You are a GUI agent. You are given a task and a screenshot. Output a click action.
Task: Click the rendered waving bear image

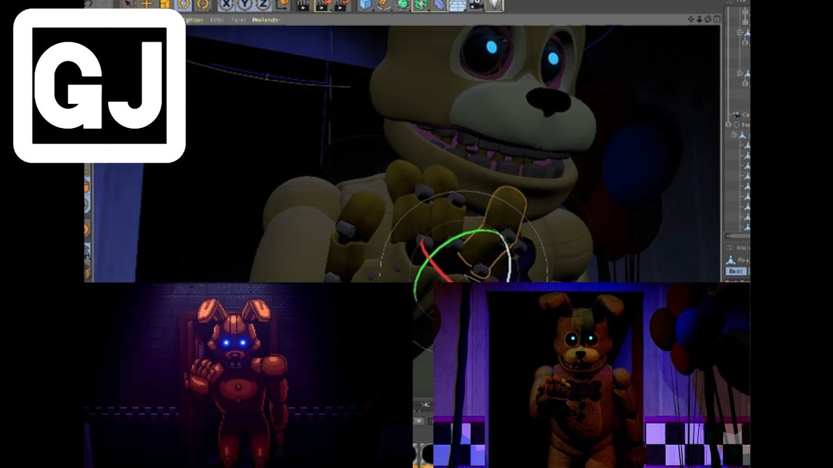point(591,375)
